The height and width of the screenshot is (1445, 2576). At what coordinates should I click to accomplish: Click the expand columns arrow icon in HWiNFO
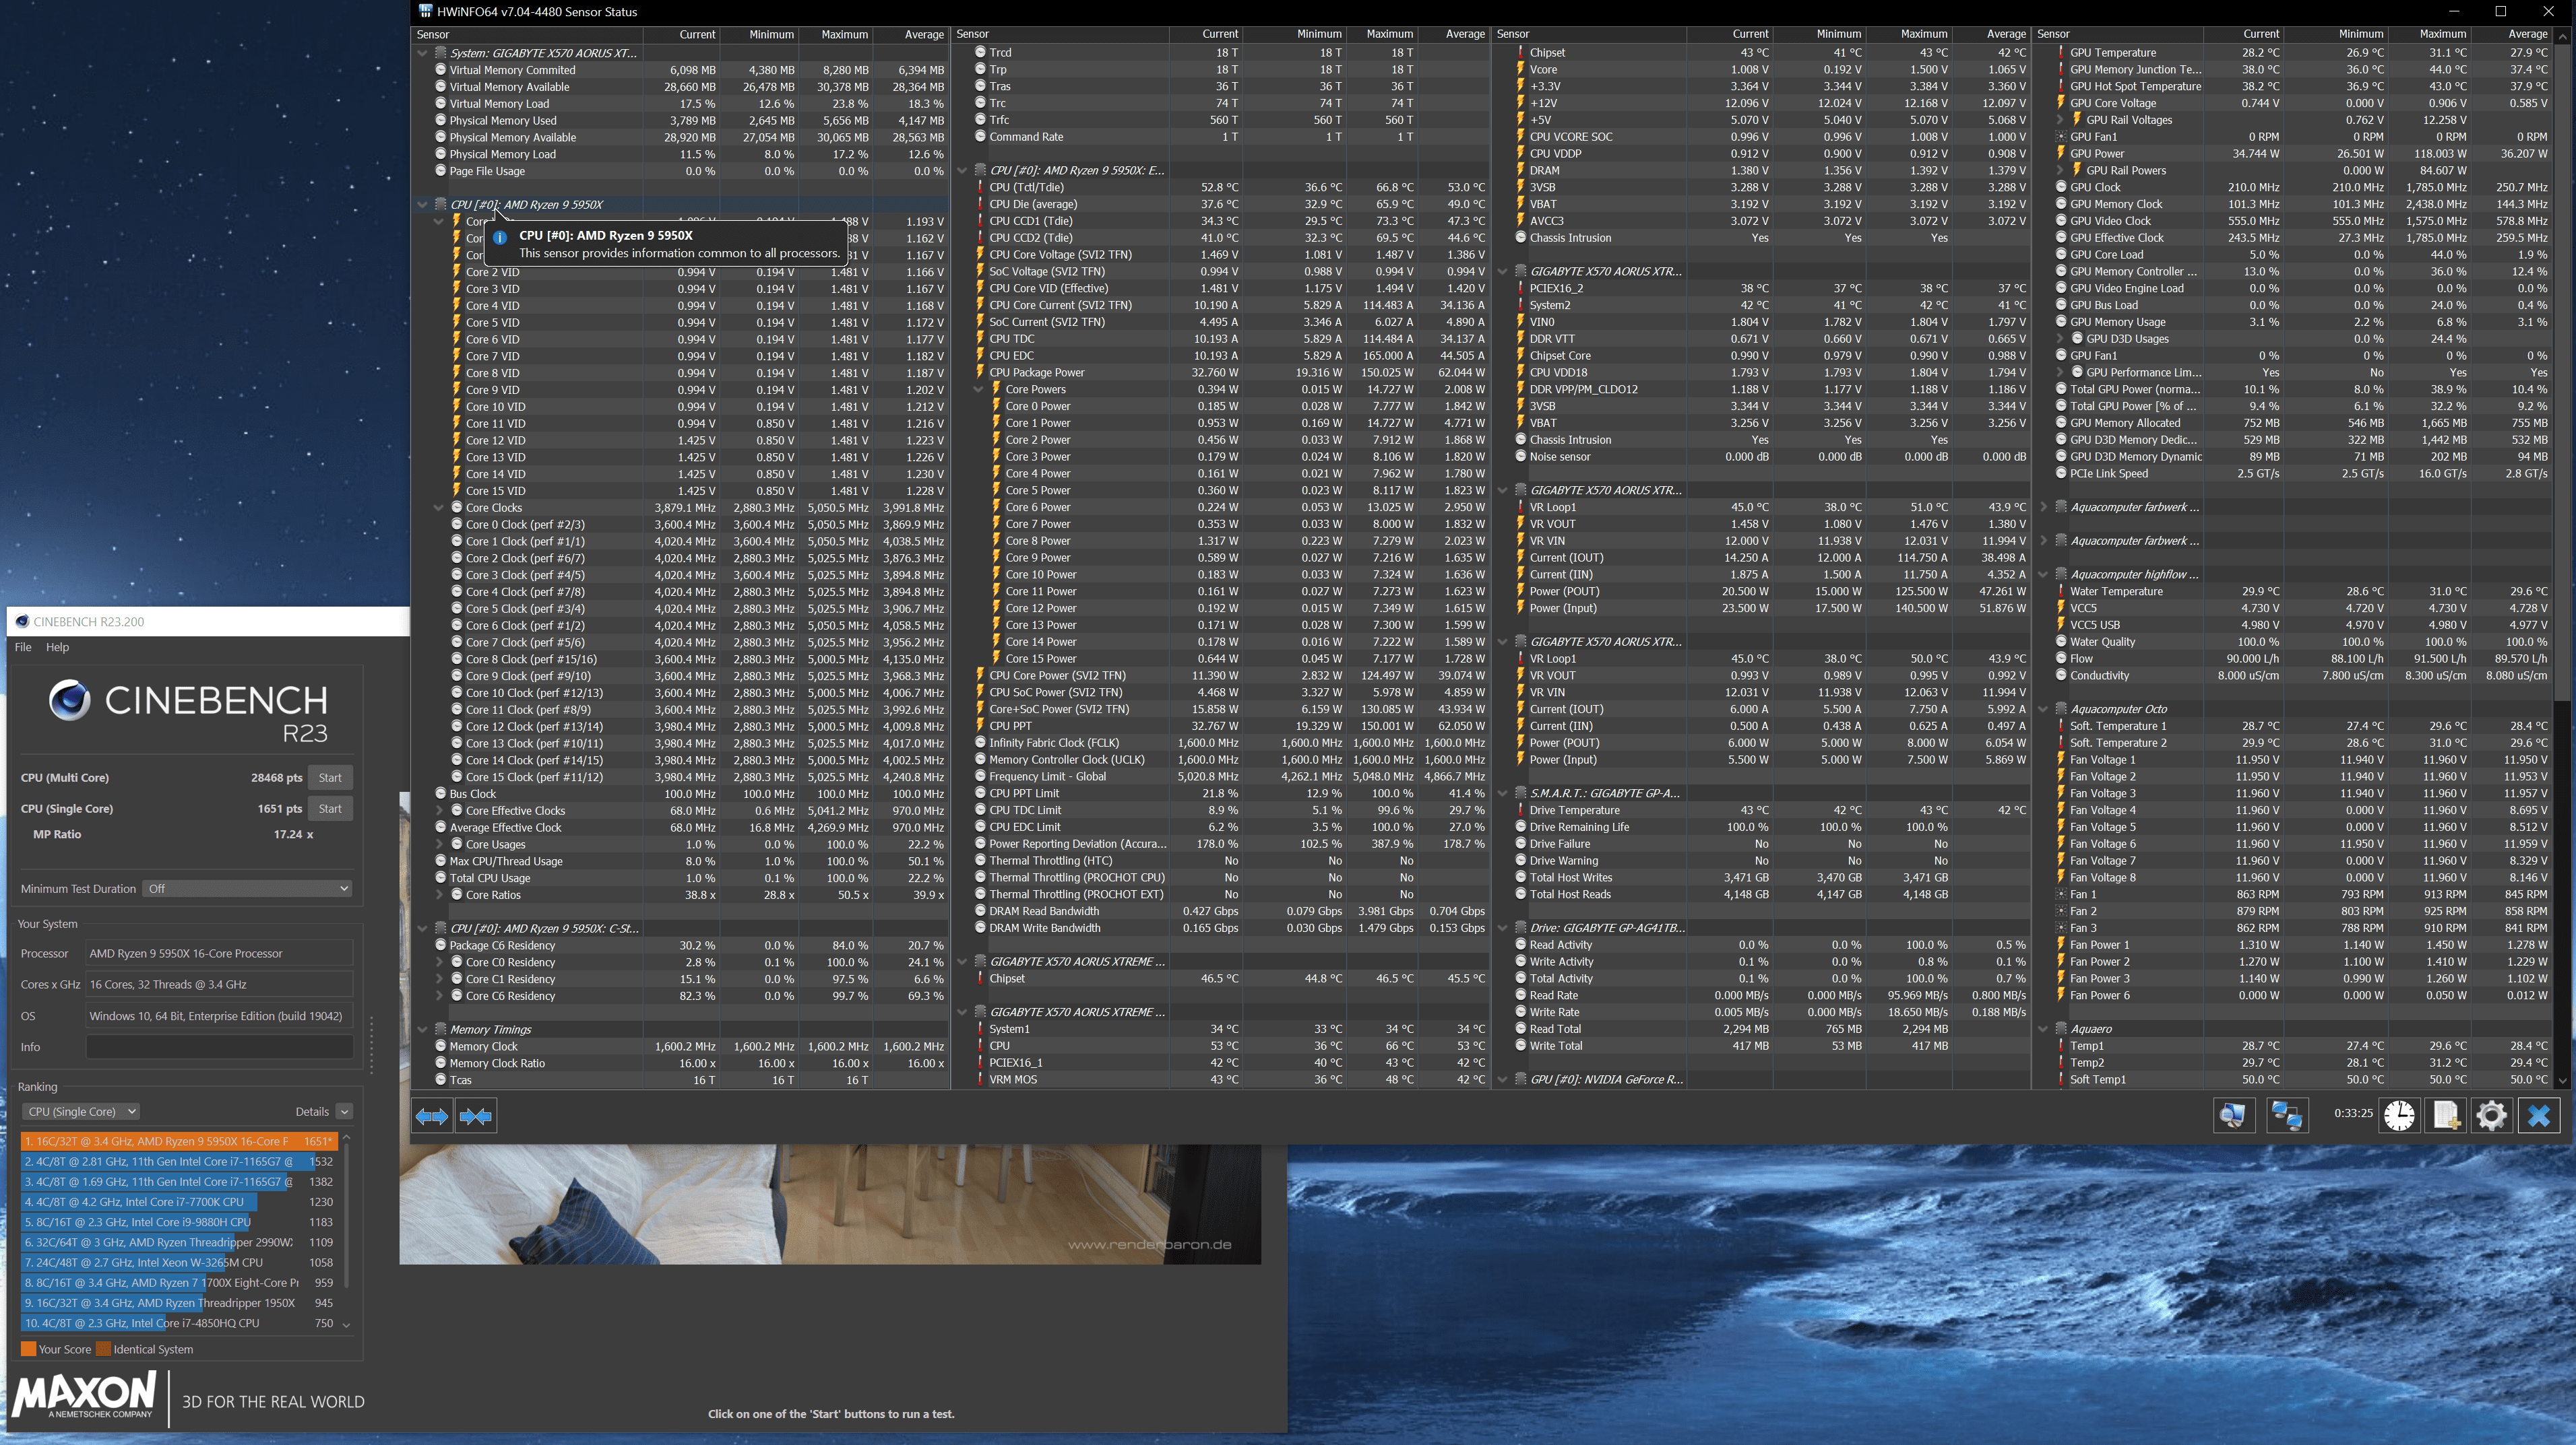click(432, 1115)
